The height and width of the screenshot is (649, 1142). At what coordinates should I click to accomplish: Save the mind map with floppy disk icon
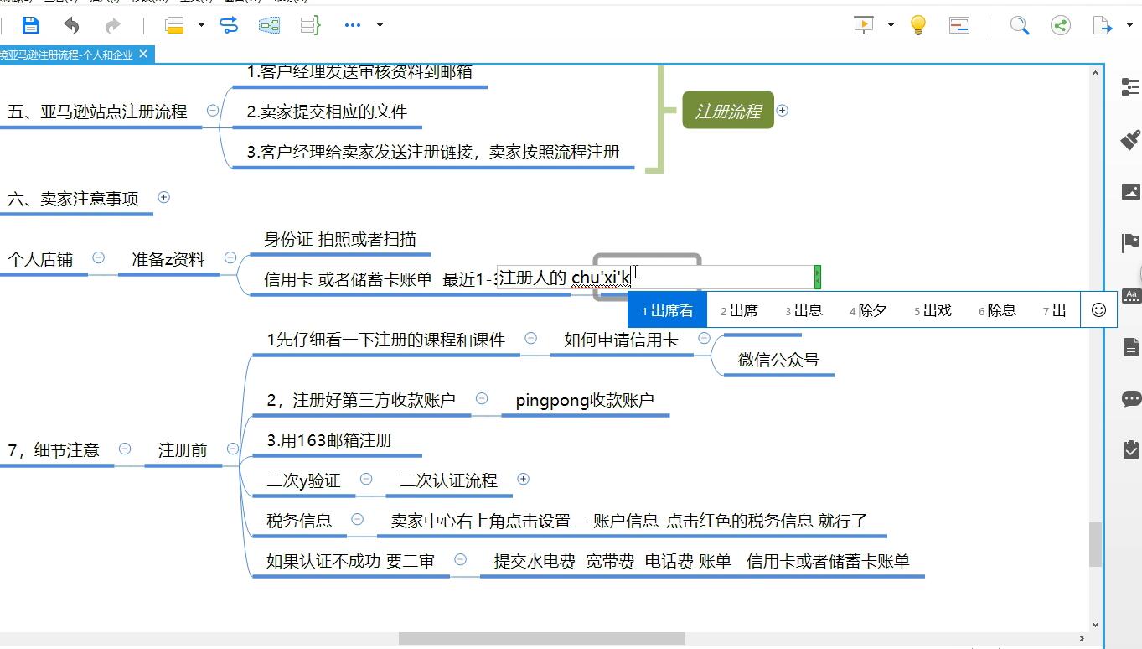[30, 25]
